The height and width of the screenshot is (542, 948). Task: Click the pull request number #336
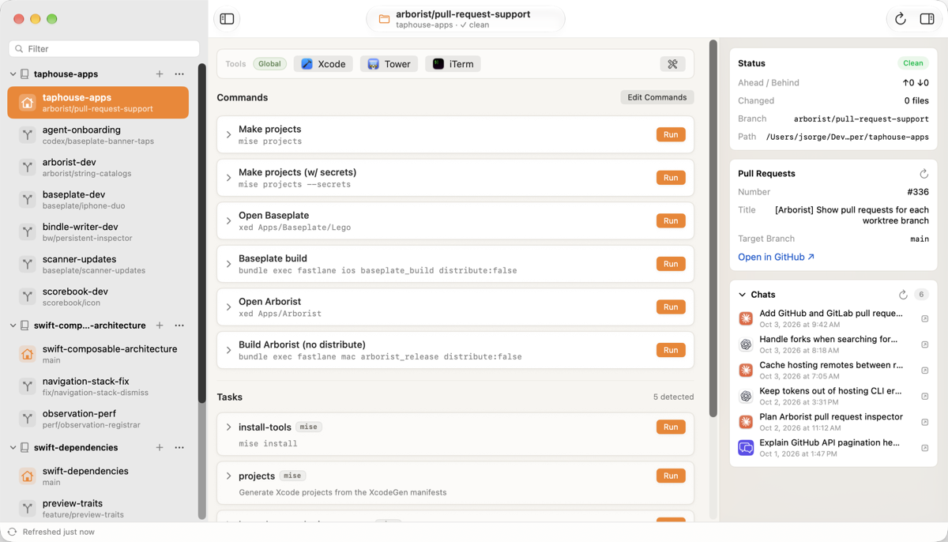coord(918,192)
